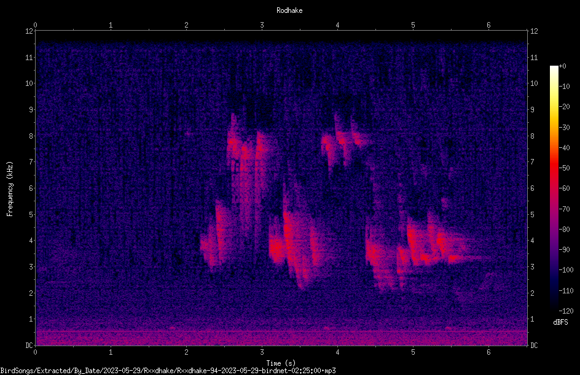Click the bright call burst near 2.6 seconds, 8 kHz

[x=233, y=142]
